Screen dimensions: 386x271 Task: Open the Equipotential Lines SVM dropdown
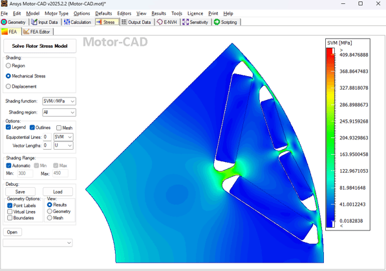point(63,137)
